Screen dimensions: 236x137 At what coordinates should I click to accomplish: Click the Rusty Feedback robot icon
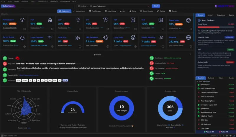[199, 20]
